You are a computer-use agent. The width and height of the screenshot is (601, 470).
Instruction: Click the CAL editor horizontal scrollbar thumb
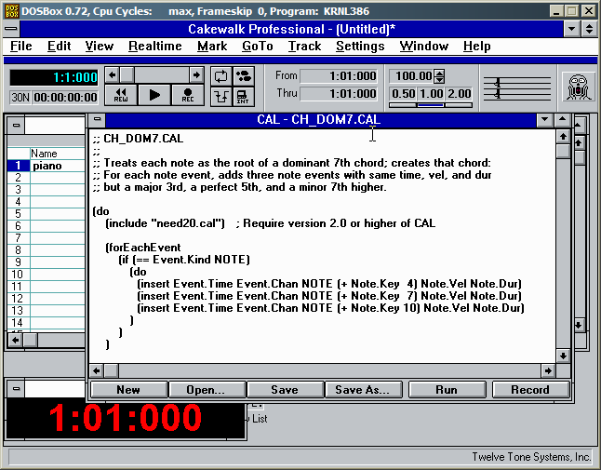[111, 370]
